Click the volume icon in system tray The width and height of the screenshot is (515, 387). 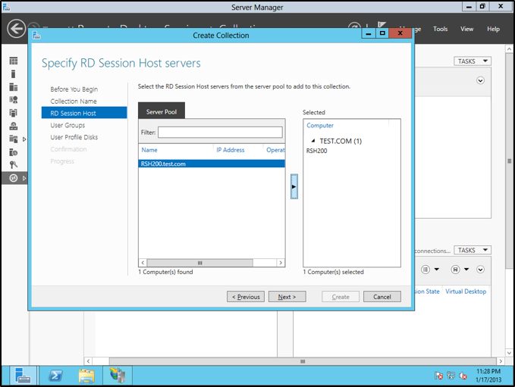[464, 375]
